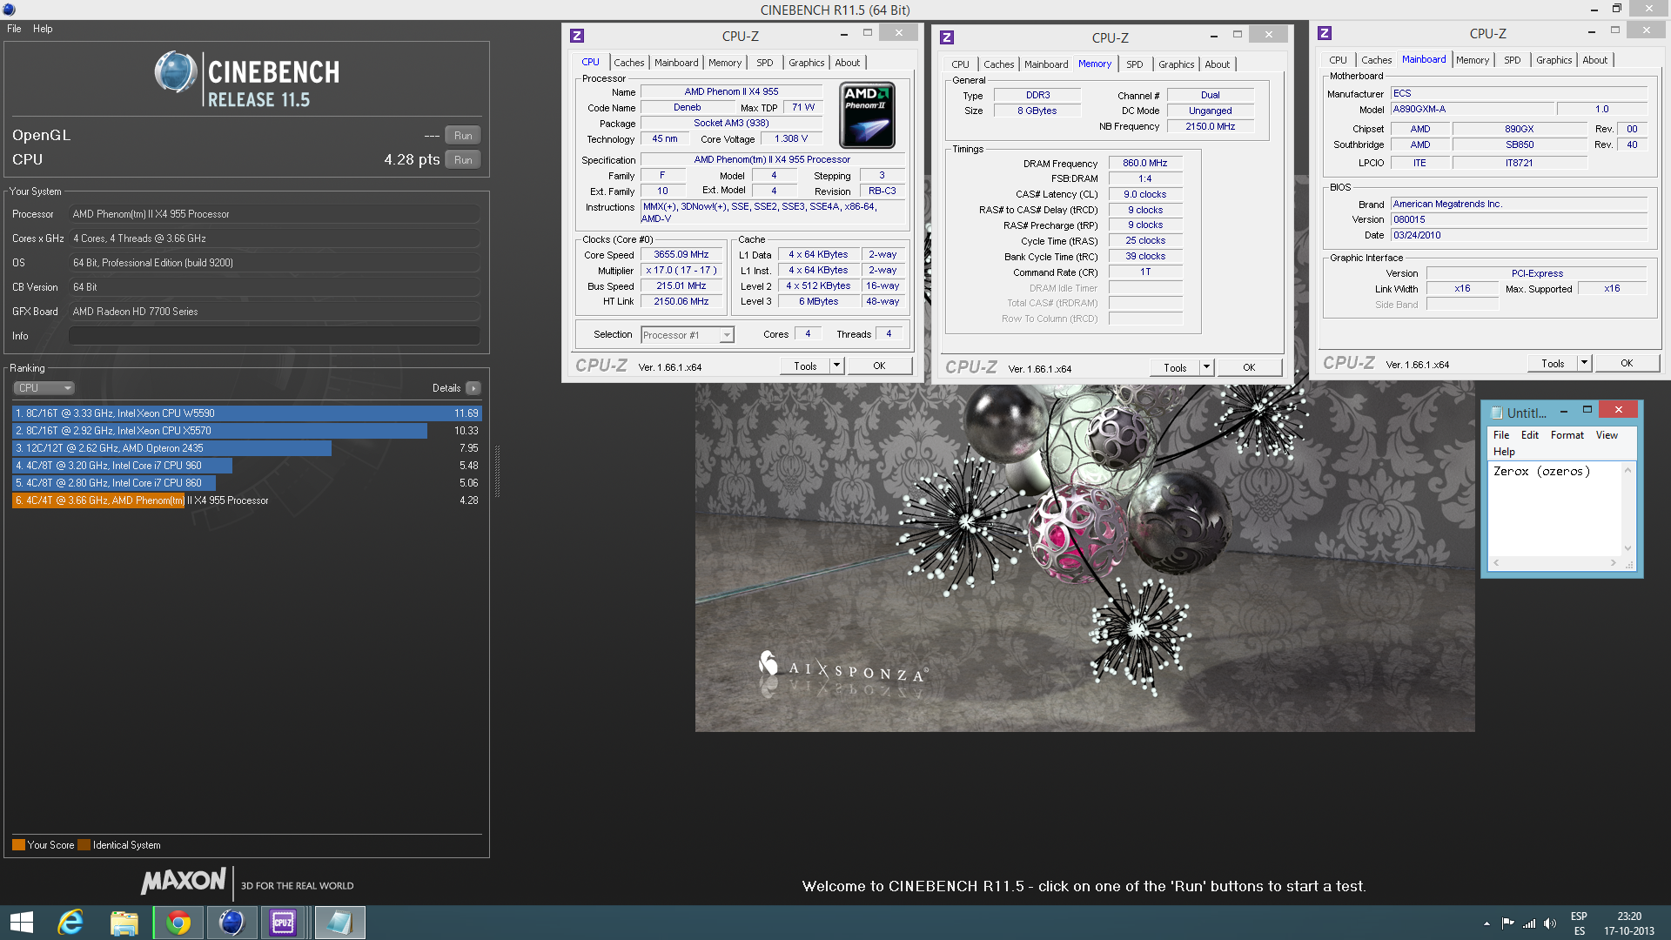This screenshot has height=940, width=1671.
Task: Open SPD tab in Memory CPU-Z window
Action: (1135, 64)
